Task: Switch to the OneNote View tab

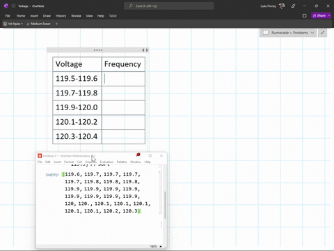Action: (89, 16)
